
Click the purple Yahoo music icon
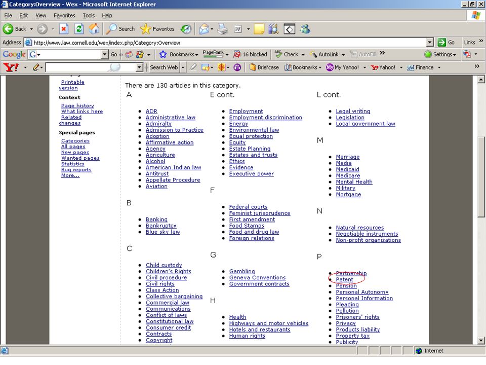pyautogui.click(x=237, y=67)
